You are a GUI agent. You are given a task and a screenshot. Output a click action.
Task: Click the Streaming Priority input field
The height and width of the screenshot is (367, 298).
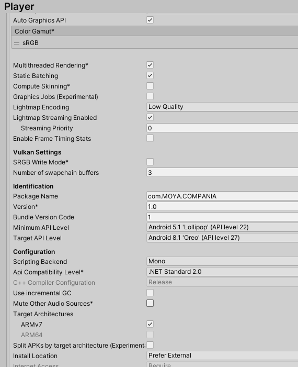tap(222, 128)
